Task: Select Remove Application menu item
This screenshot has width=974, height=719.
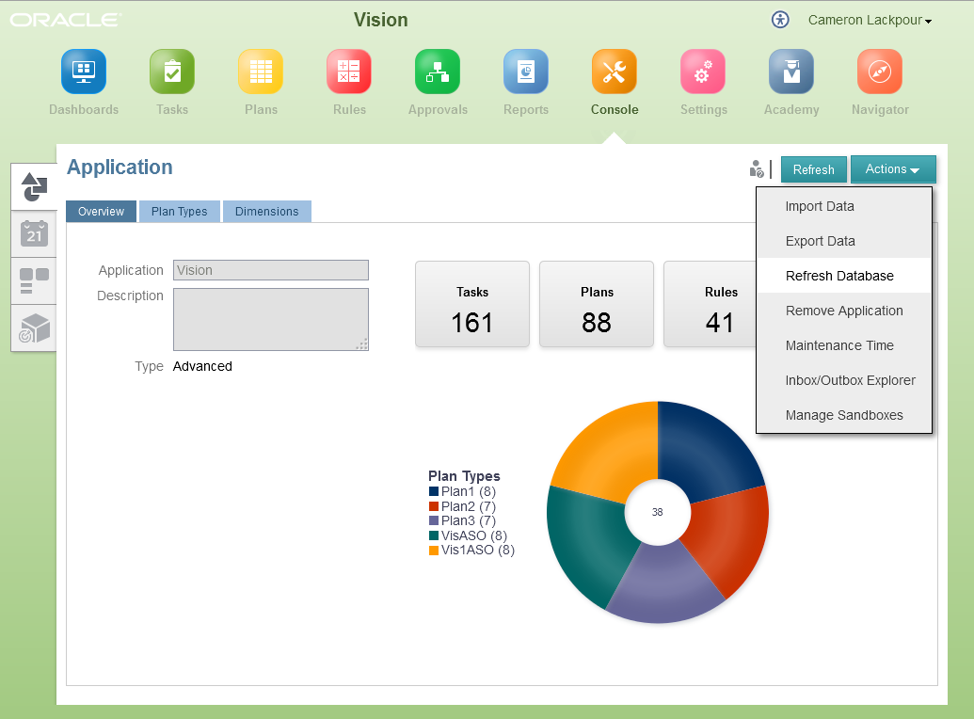Action: tap(843, 311)
